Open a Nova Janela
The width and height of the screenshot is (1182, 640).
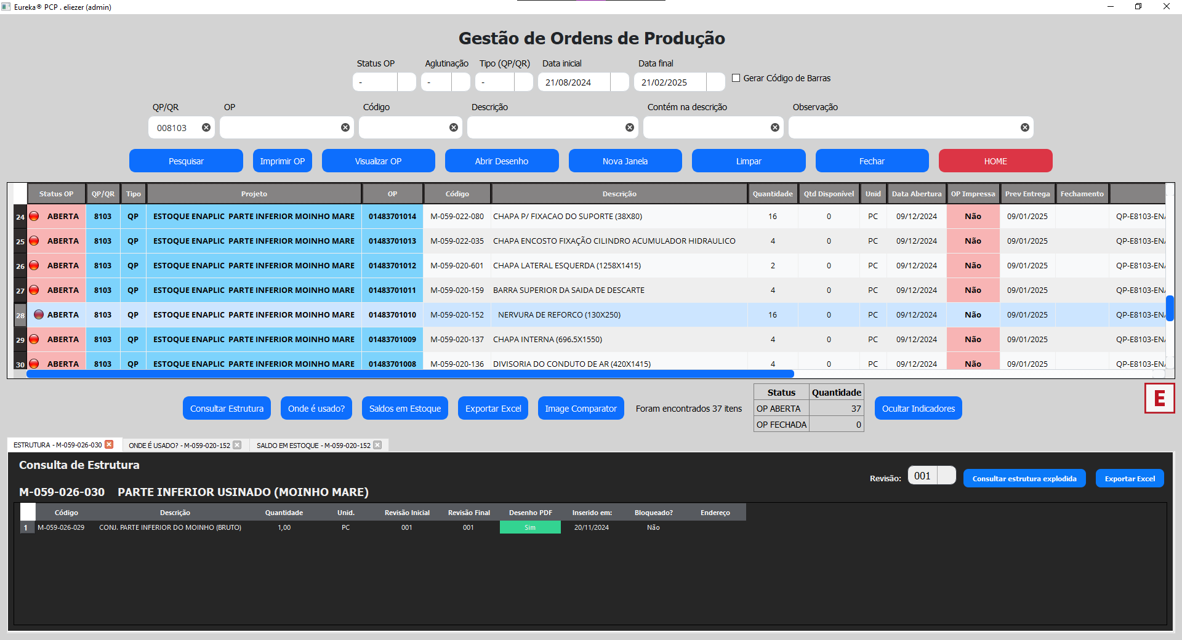pos(625,161)
